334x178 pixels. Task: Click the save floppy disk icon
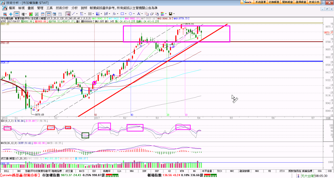[170, 14]
